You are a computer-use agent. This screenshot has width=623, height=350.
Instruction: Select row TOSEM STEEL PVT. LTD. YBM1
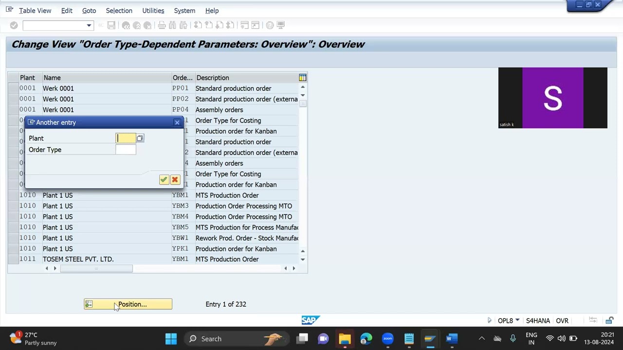(x=13, y=260)
